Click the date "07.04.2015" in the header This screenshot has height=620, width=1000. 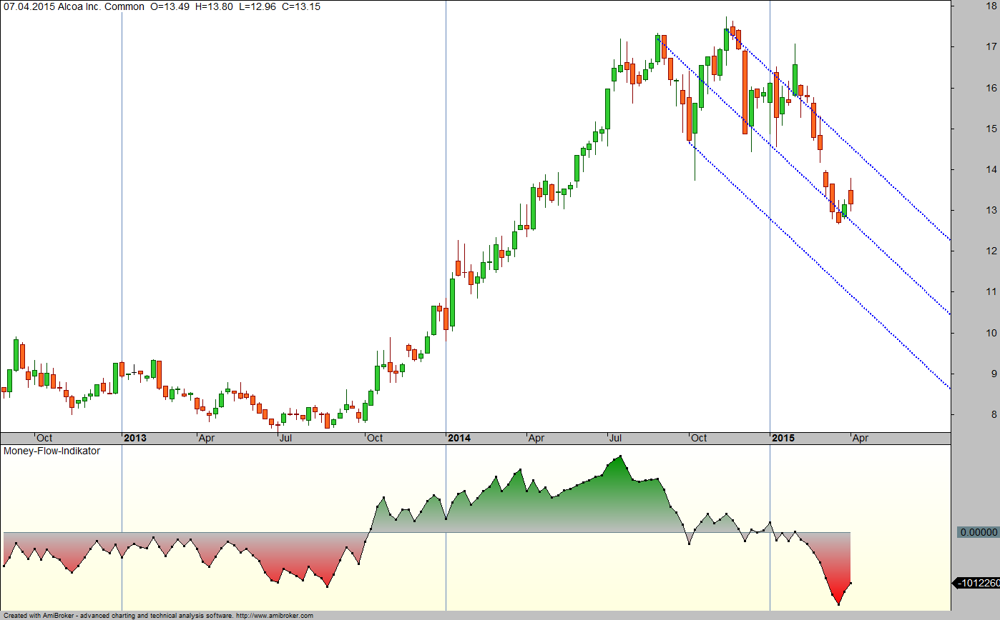coord(28,7)
